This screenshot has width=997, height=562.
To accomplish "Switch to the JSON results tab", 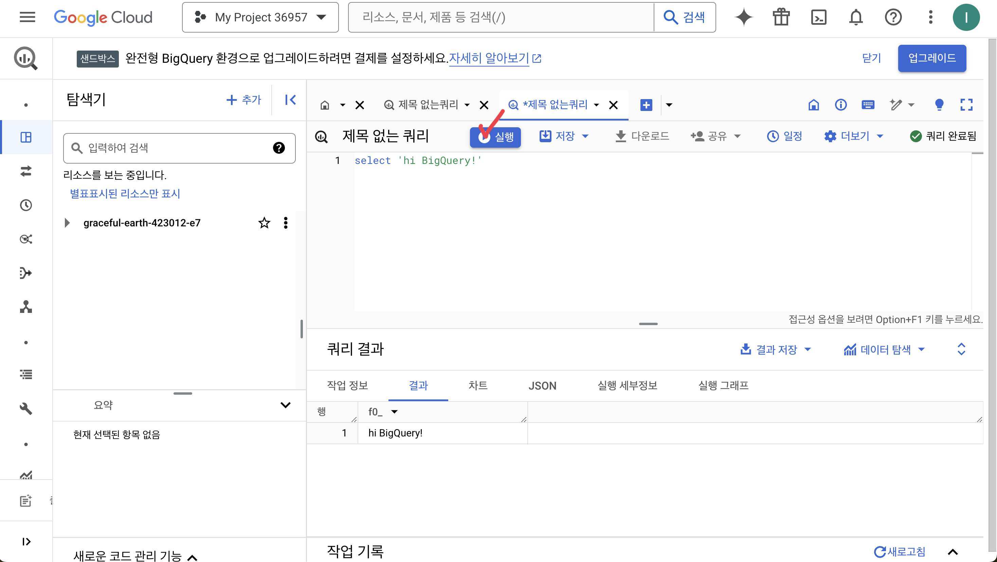I will [x=542, y=386].
